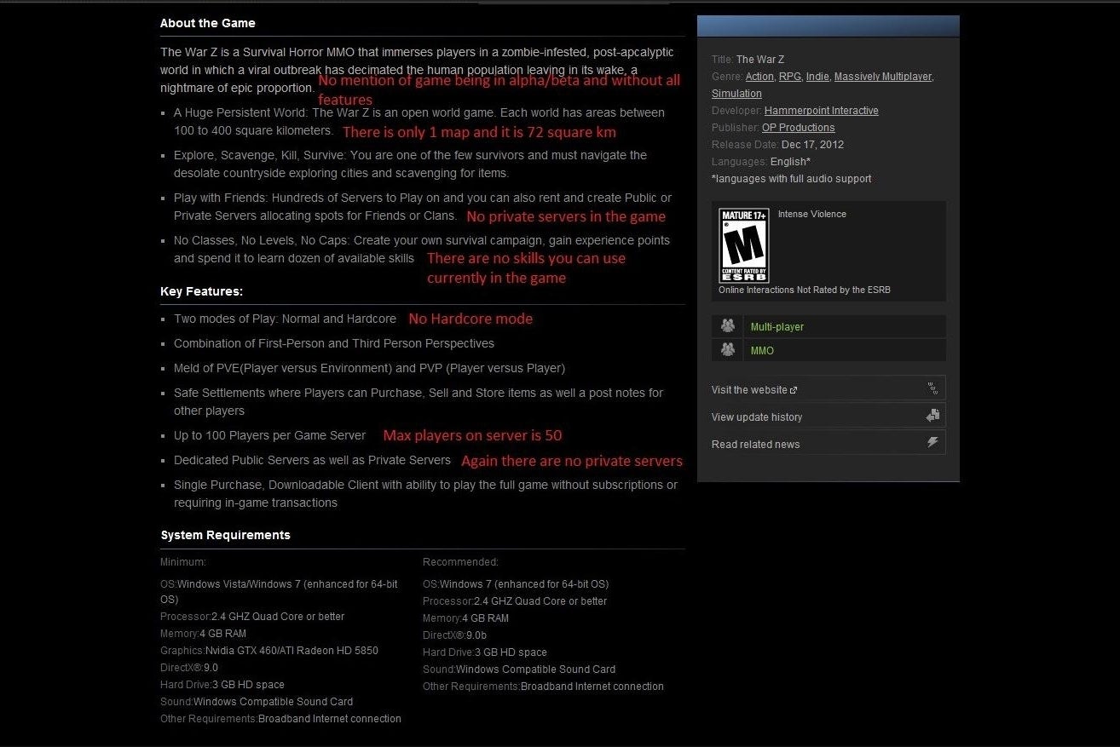The image size is (1120, 747).
Task: Open publisher OP Productions link
Action: tap(799, 128)
